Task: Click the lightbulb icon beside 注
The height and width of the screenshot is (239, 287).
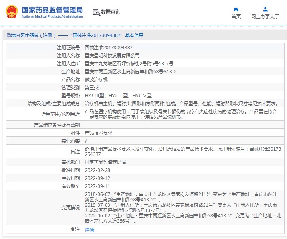Action: tap(73, 229)
